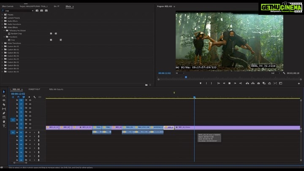This screenshot has width=304, height=171.
Task: Toggle track lock on A1
Action: pyautogui.click(x=17, y=133)
